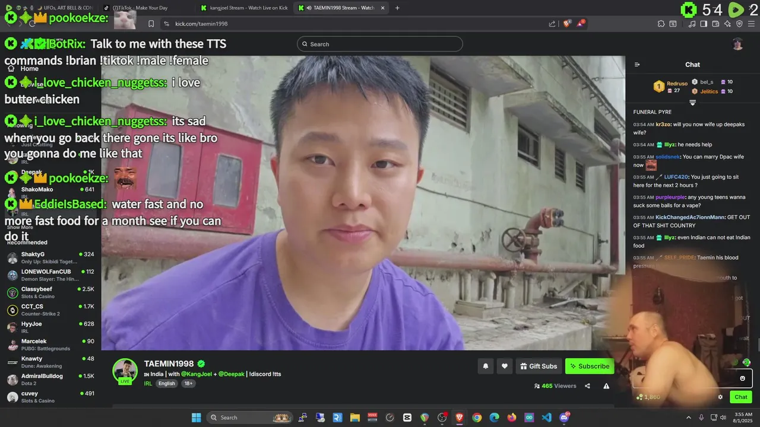Click the IRL category link under title
This screenshot has height=427, width=760.
148,384
